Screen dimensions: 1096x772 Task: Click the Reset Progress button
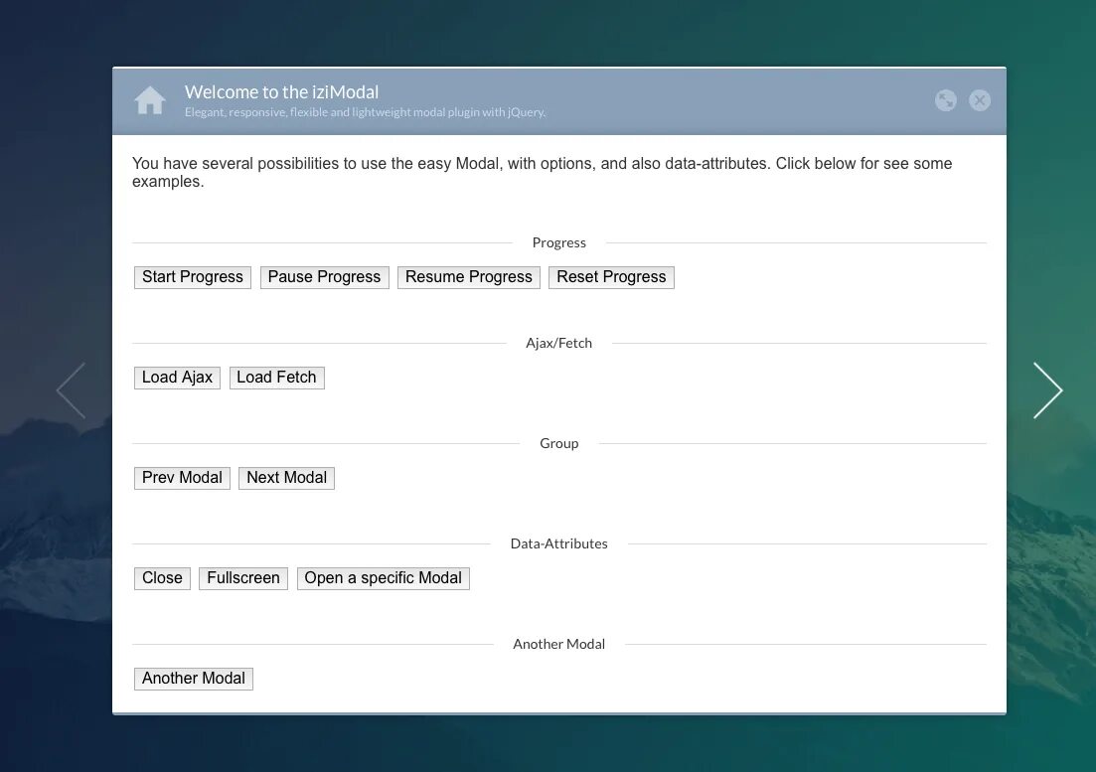[612, 277]
